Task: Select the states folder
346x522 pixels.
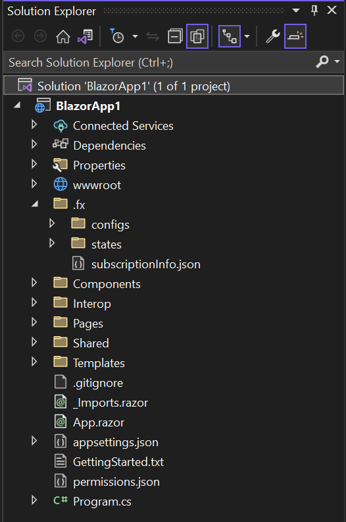Action: coord(107,245)
